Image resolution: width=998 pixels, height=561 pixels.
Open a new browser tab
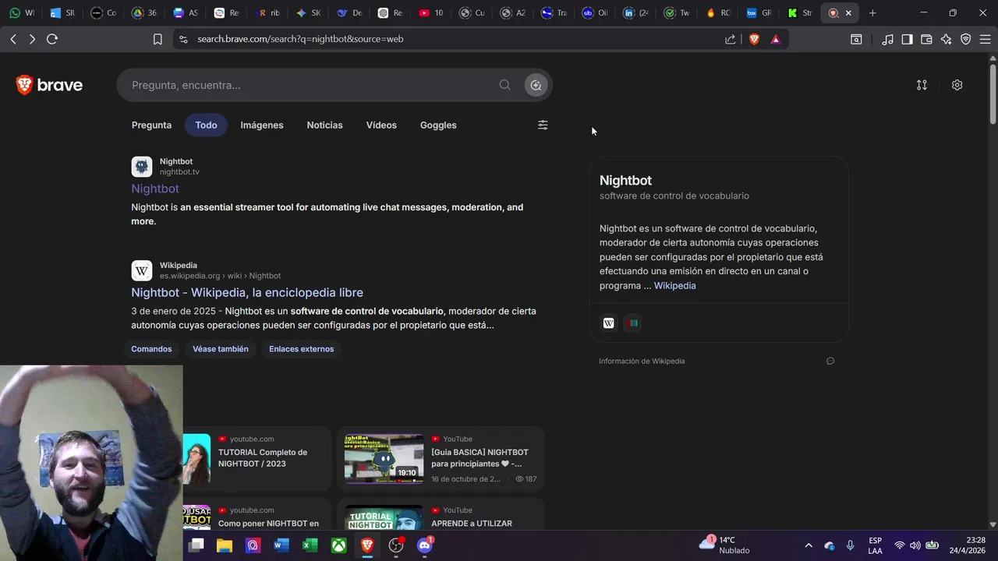click(872, 12)
